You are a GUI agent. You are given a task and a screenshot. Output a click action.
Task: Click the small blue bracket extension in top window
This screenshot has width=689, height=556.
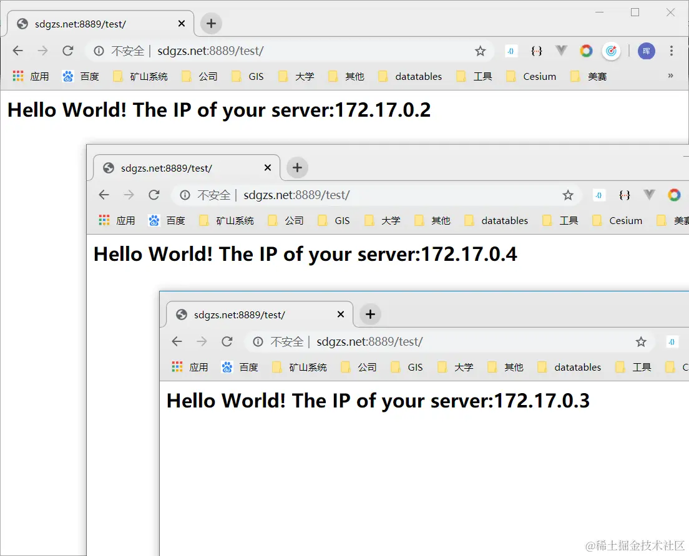tap(511, 51)
